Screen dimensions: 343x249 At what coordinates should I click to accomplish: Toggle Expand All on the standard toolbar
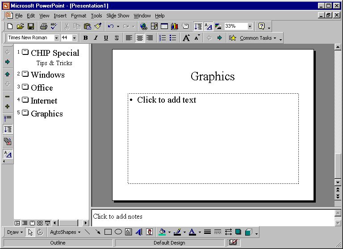coord(198,26)
